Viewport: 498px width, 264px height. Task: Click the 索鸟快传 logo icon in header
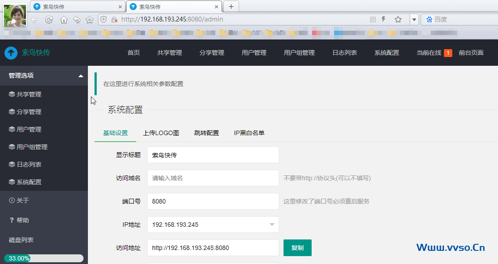coord(11,53)
